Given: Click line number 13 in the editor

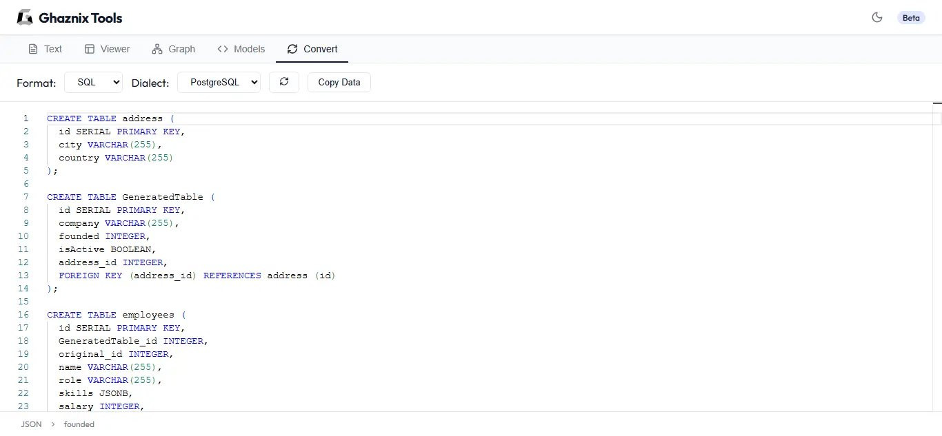Looking at the screenshot, I should [23, 275].
